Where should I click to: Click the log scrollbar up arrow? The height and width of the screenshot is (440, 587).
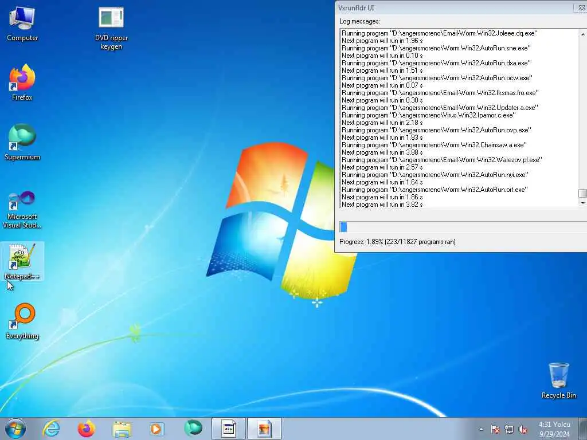[582, 34]
